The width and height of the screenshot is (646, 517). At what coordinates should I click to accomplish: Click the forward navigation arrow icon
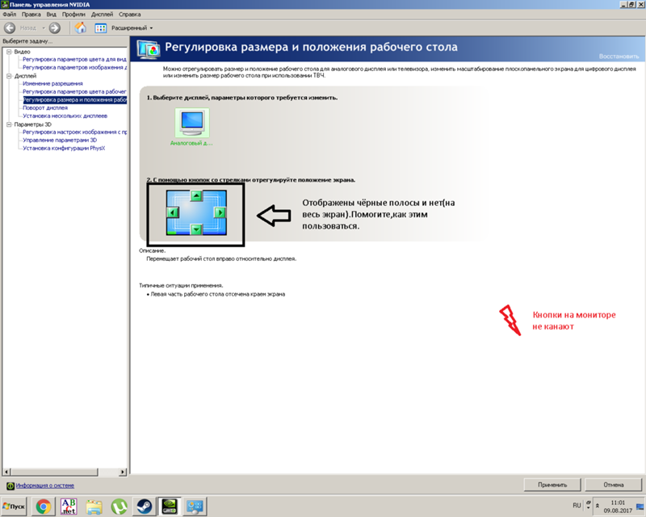pyautogui.click(x=54, y=27)
